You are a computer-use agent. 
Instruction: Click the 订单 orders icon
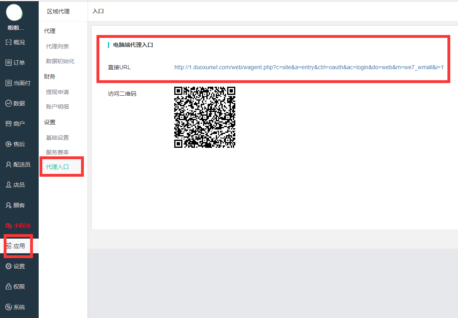click(x=9, y=62)
